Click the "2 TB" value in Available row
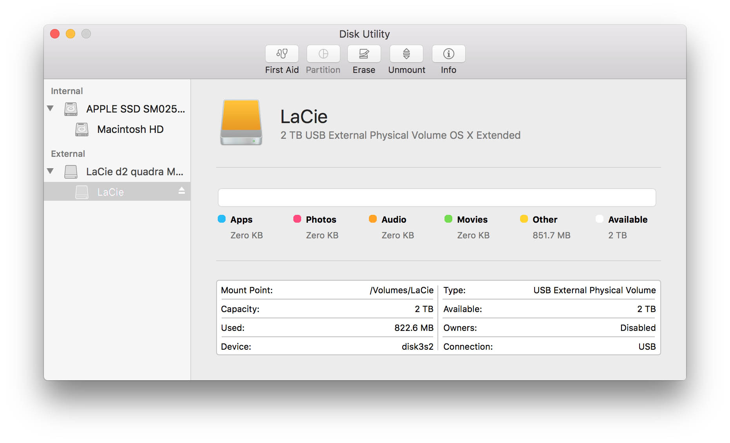Viewport: 730px width, 443px height. point(647,309)
